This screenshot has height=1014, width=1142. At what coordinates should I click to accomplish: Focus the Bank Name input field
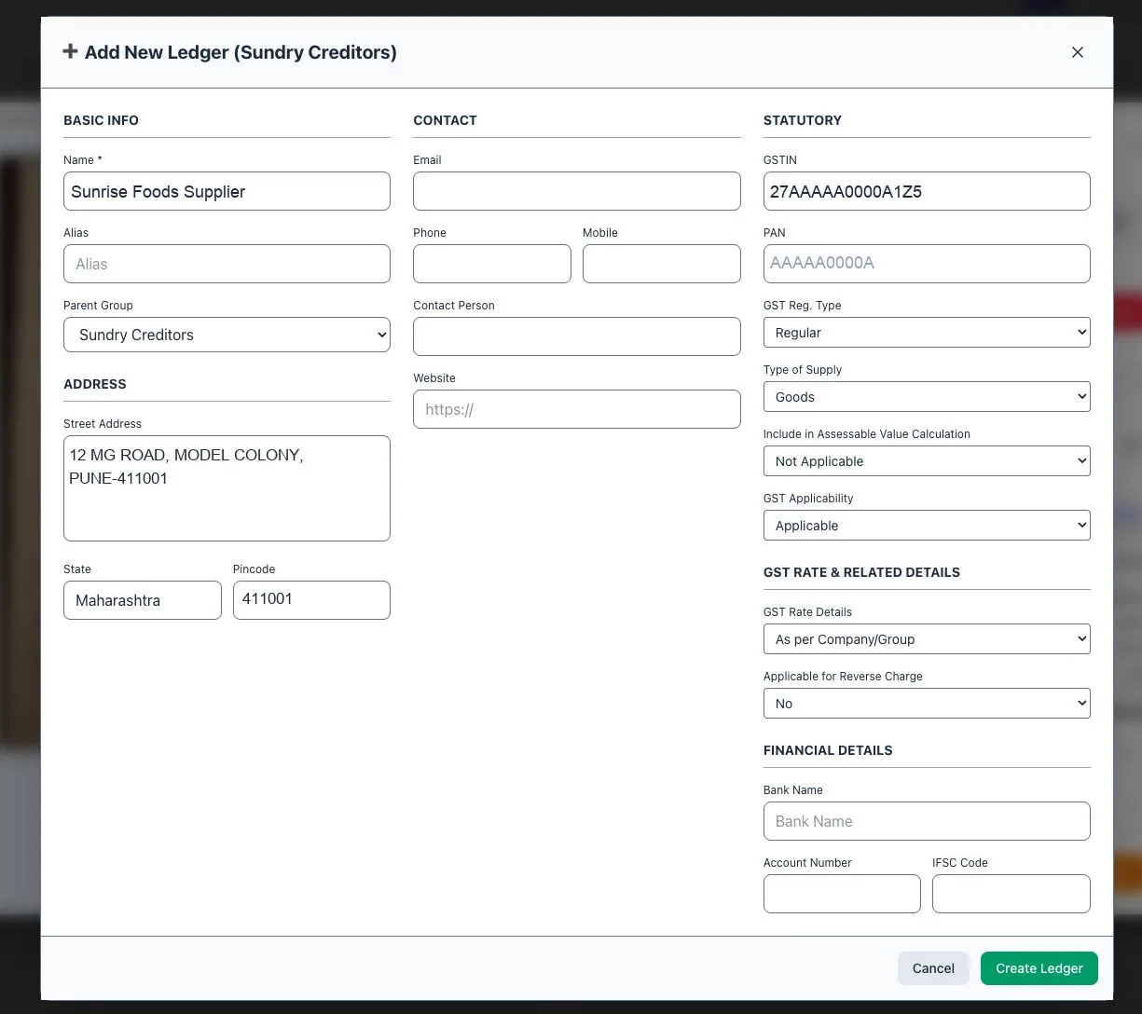click(927, 821)
